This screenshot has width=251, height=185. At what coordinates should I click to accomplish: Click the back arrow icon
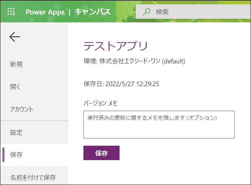pyautogui.click(x=15, y=37)
